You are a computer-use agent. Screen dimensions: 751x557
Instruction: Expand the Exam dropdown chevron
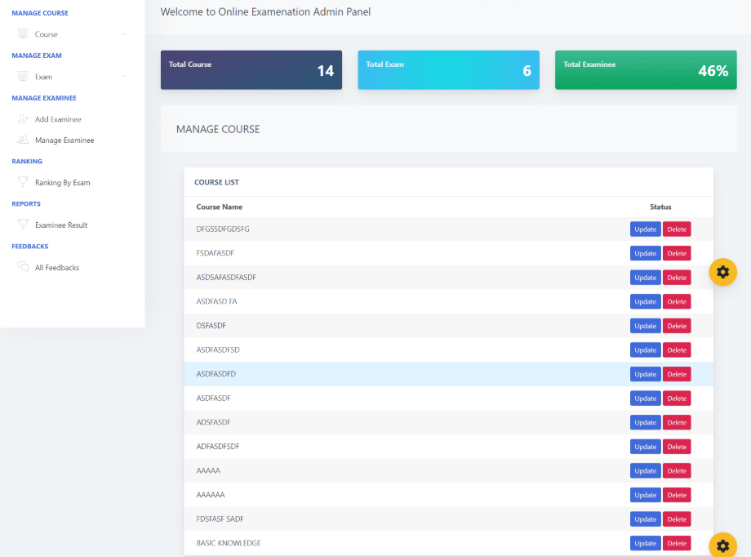123,77
